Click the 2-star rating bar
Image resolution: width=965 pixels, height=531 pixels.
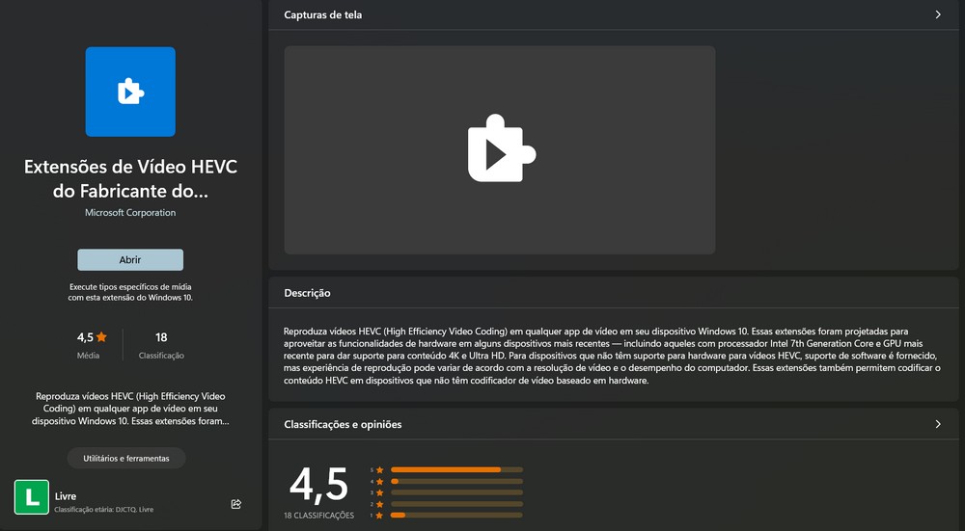pos(456,504)
